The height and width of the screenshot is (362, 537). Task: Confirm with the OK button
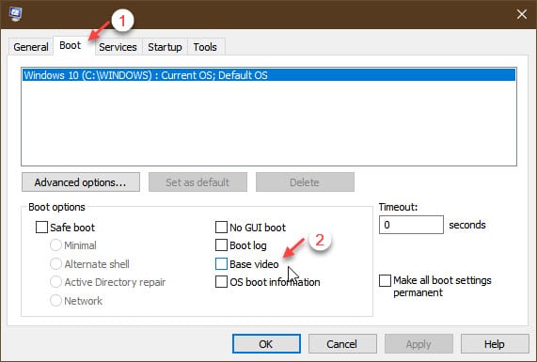point(266,344)
